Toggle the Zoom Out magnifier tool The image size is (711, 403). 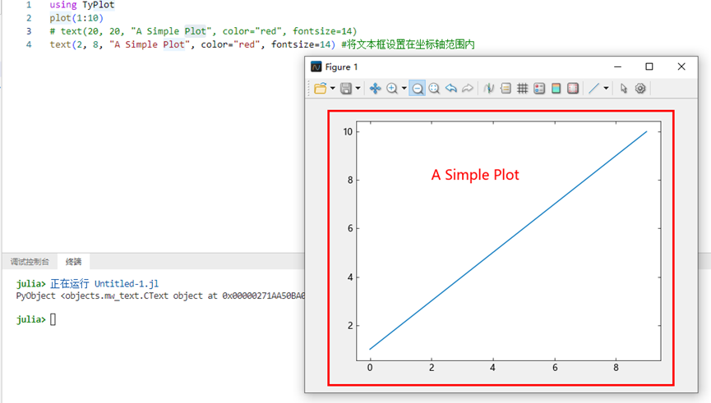click(418, 89)
